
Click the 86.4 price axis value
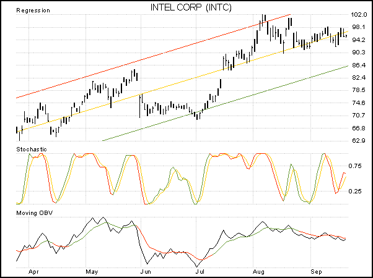pyautogui.click(x=358, y=65)
